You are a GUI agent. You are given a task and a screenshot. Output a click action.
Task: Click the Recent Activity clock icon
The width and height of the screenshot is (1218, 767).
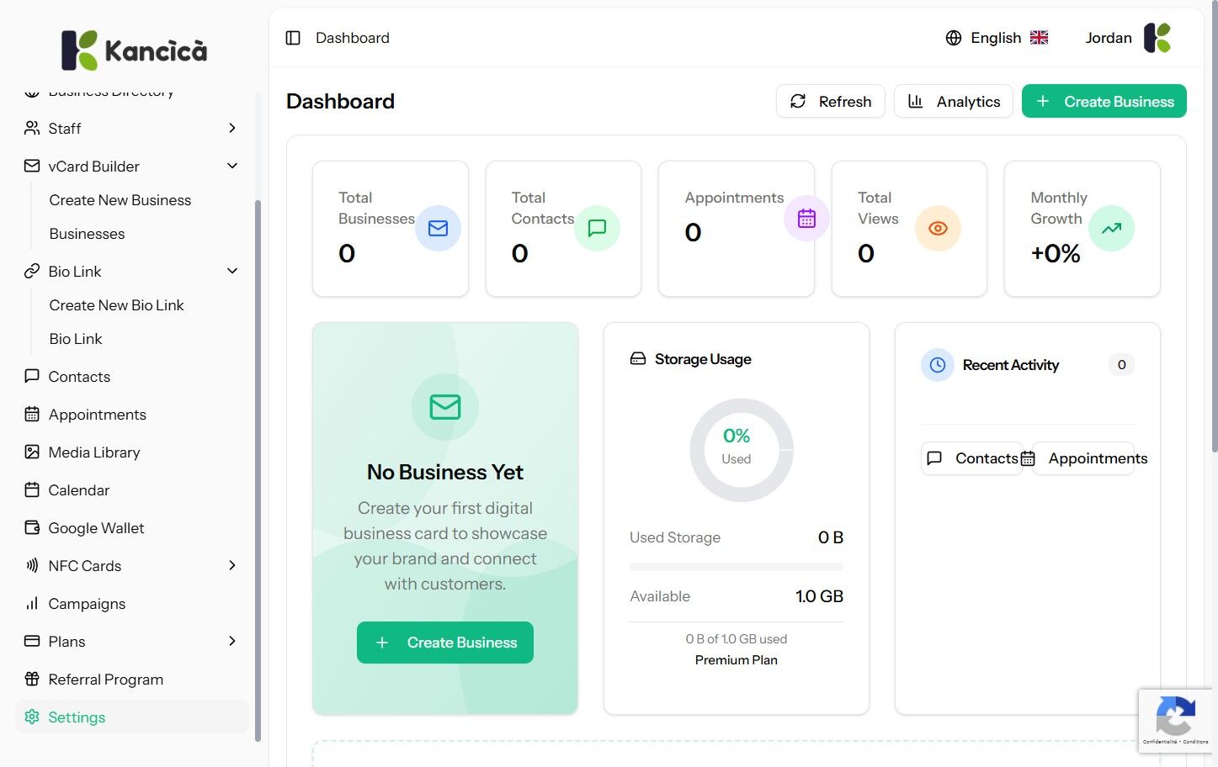pyautogui.click(x=938, y=365)
